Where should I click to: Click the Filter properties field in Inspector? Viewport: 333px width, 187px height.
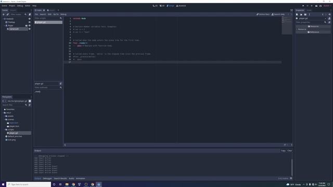(311, 22)
